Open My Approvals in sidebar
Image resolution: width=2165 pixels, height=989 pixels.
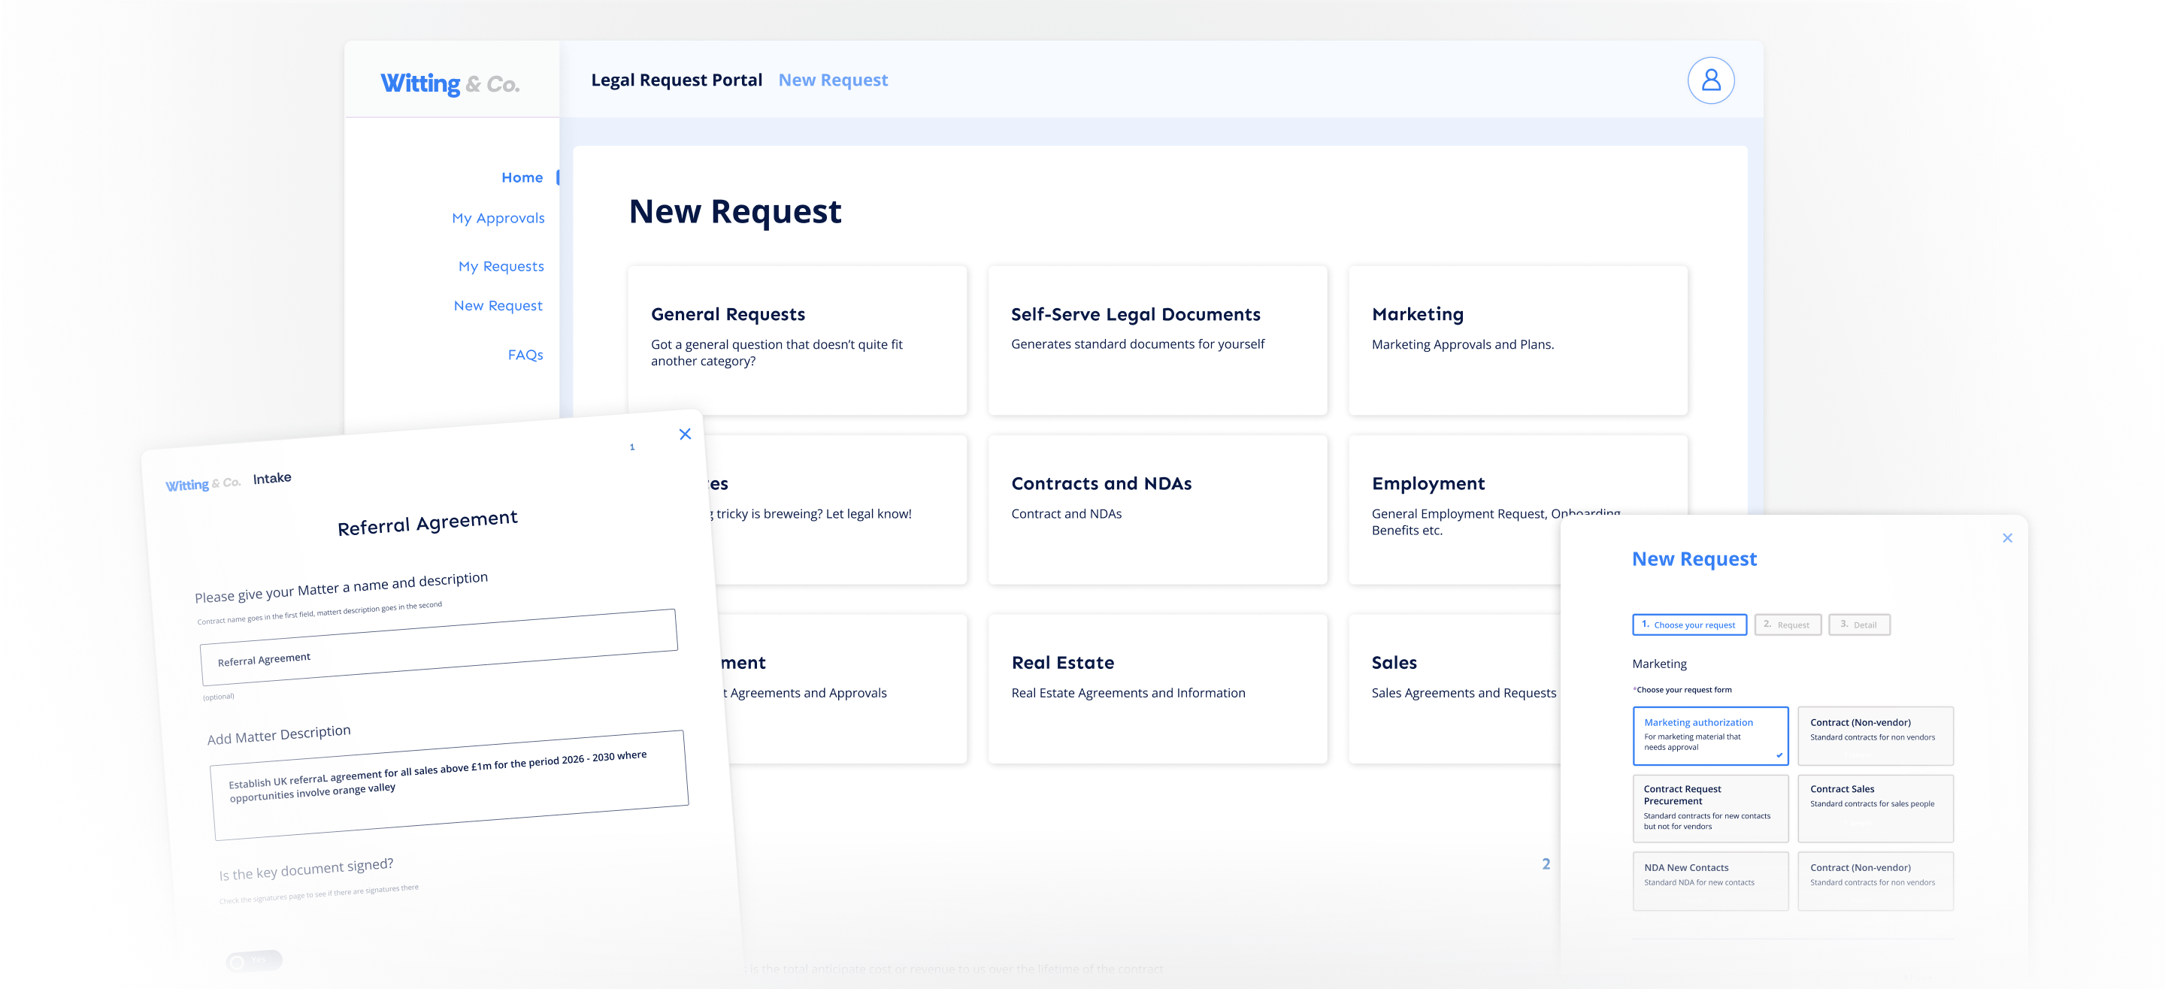(x=498, y=219)
